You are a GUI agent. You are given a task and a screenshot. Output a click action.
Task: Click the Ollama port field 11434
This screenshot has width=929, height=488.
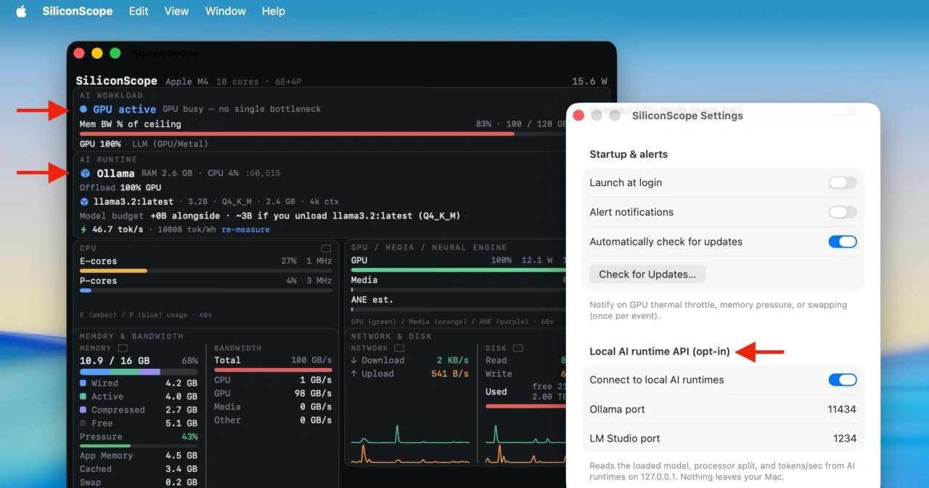pos(842,410)
